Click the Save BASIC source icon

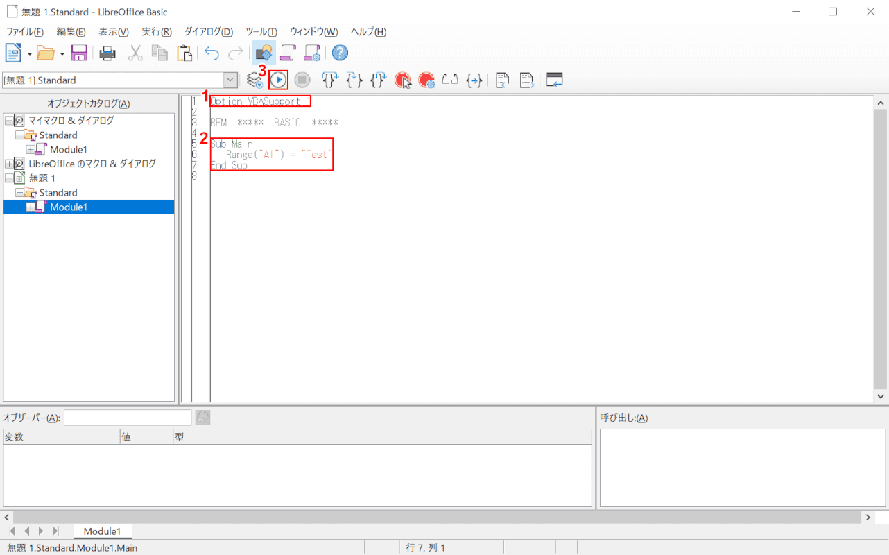526,80
